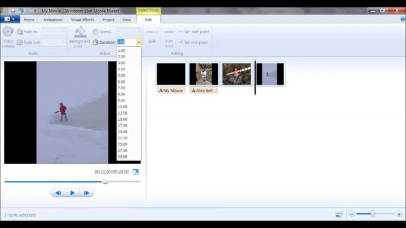
Task: Choose 7.00 from the duration list
Action: coord(129,88)
